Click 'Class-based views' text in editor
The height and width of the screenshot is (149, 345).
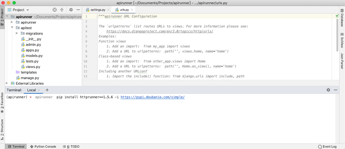(x=115, y=56)
